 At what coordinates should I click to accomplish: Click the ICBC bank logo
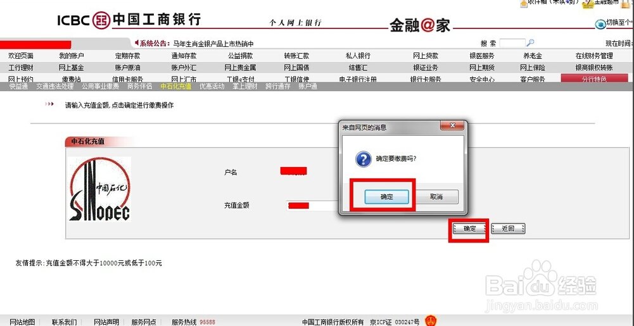tap(129, 20)
